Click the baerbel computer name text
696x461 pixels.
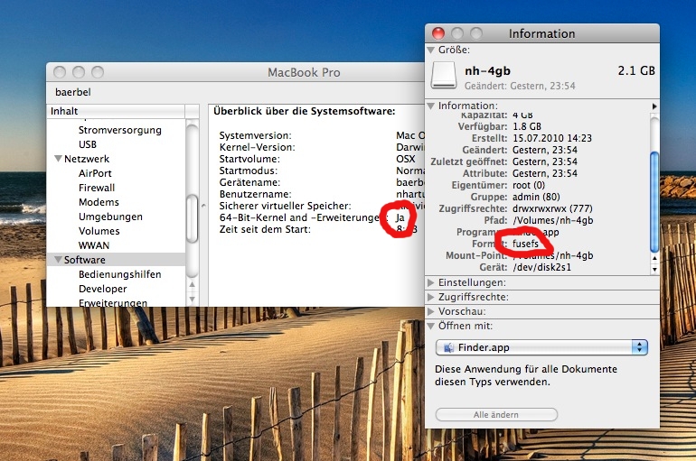(73, 92)
